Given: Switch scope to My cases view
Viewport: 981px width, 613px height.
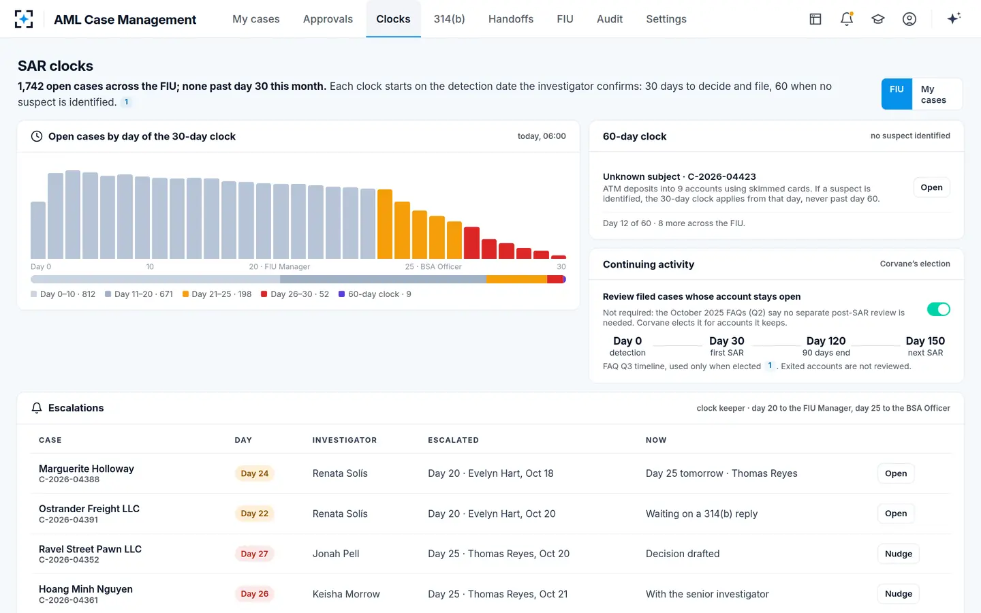Looking at the screenshot, I should tap(937, 94).
